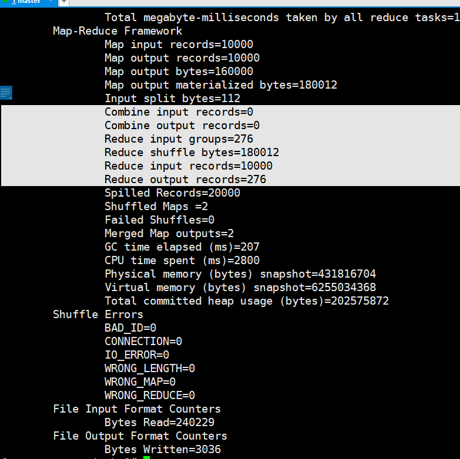Close the master session tab
The height and width of the screenshot is (459, 460).
50,2
